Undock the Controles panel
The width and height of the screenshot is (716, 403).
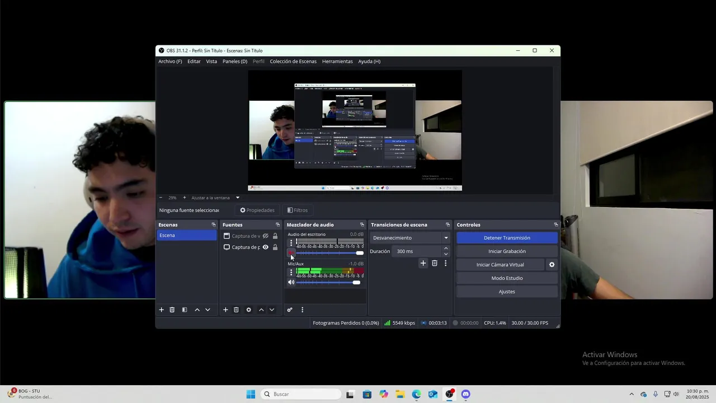pos(555,224)
